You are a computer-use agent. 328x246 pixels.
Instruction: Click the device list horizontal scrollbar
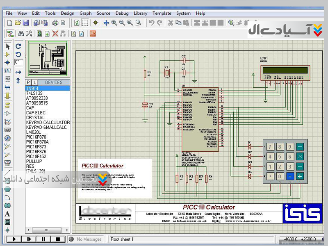(x=47, y=230)
